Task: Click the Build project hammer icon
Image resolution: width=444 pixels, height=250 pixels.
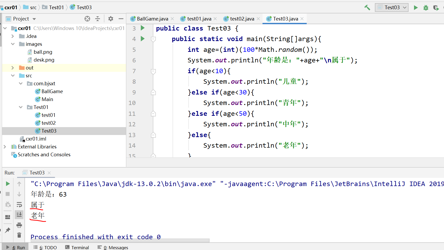Action: point(367,8)
